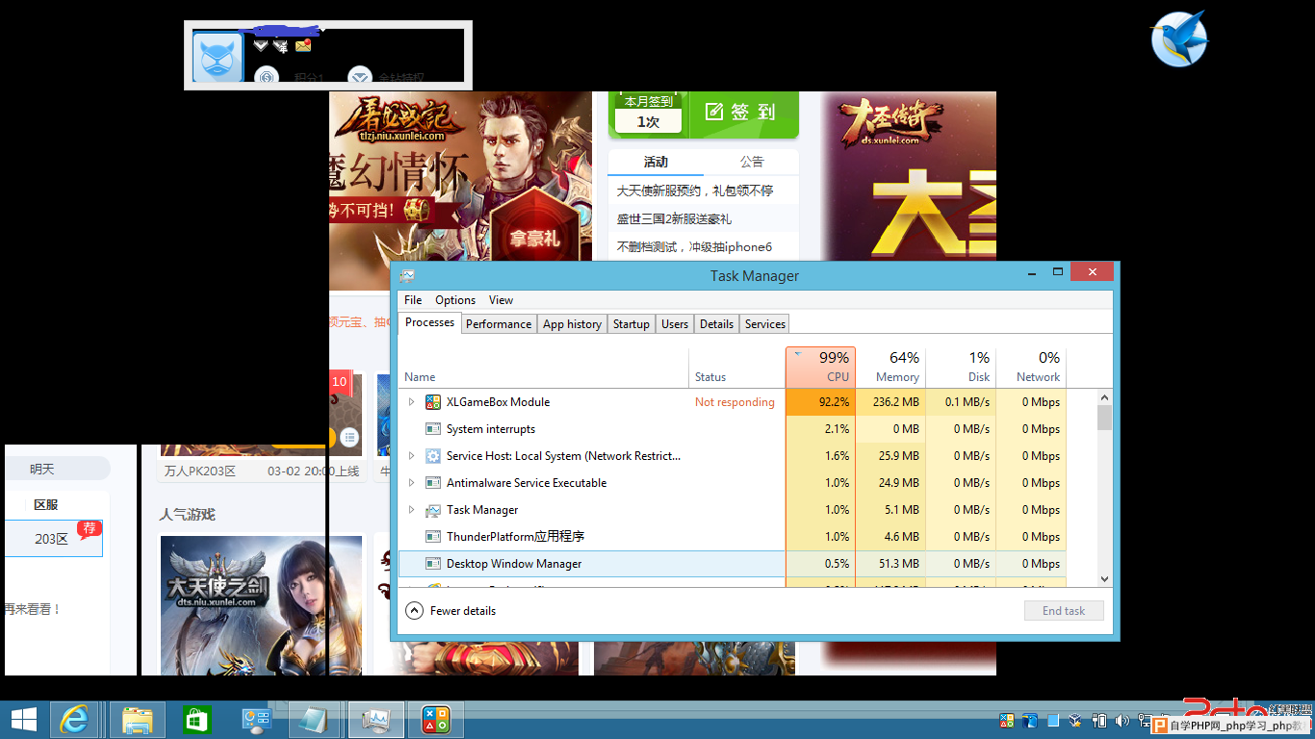The height and width of the screenshot is (739, 1315).
Task: Click the process list scroll up arrow
Action: [1104, 396]
